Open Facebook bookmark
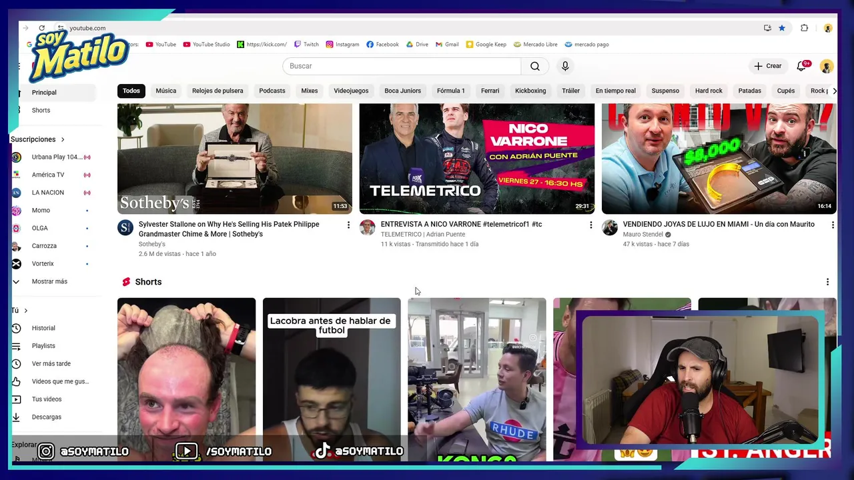Image resolution: width=854 pixels, height=480 pixels. [x=382, y=45]
